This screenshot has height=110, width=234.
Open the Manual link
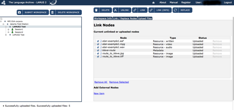tap(174, 2)
